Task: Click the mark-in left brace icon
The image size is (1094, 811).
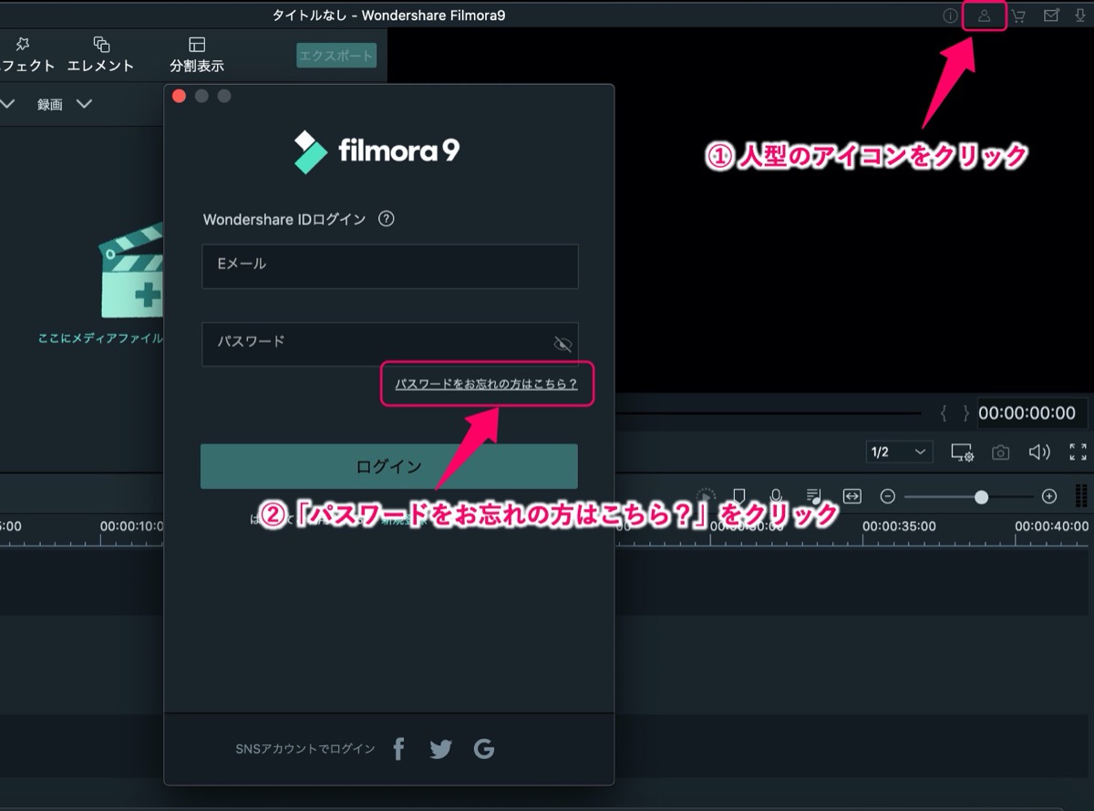Action: coord(944,413)
